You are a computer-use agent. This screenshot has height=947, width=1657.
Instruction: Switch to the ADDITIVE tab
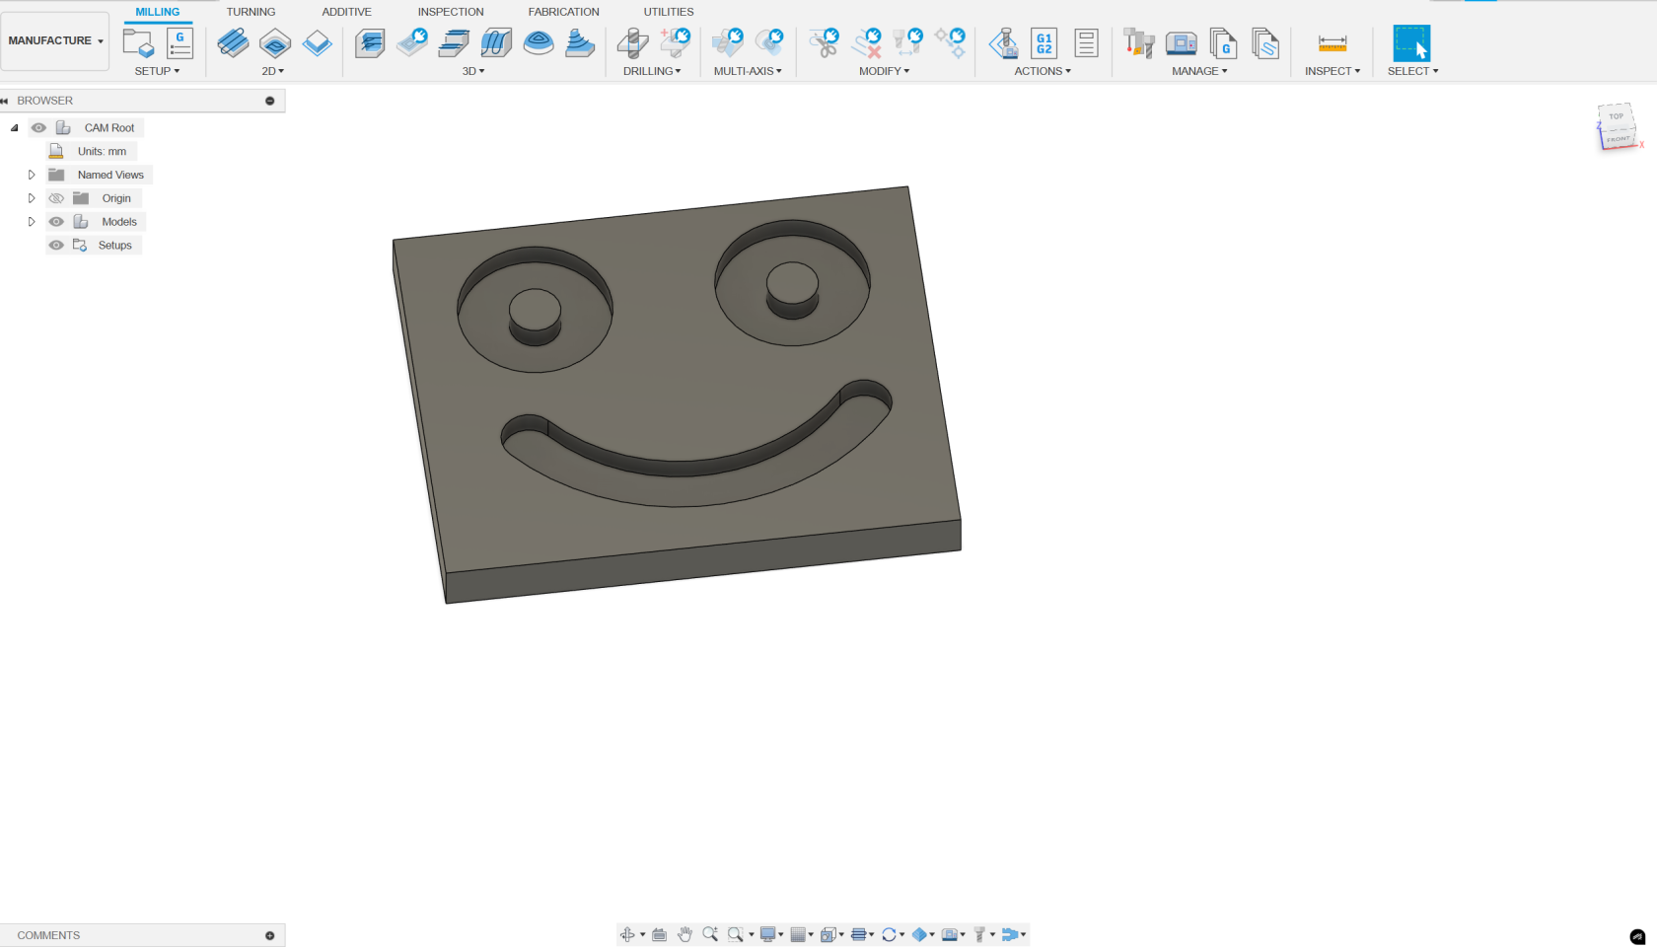[x=346, y=12]
